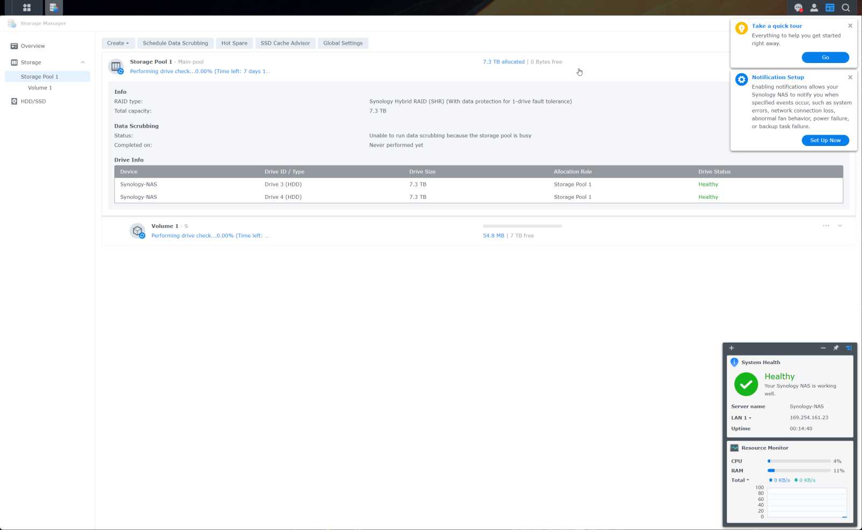Click the Take a quick tour title link
This screenshot has height=530, width=862.
[x=777, y=26]
